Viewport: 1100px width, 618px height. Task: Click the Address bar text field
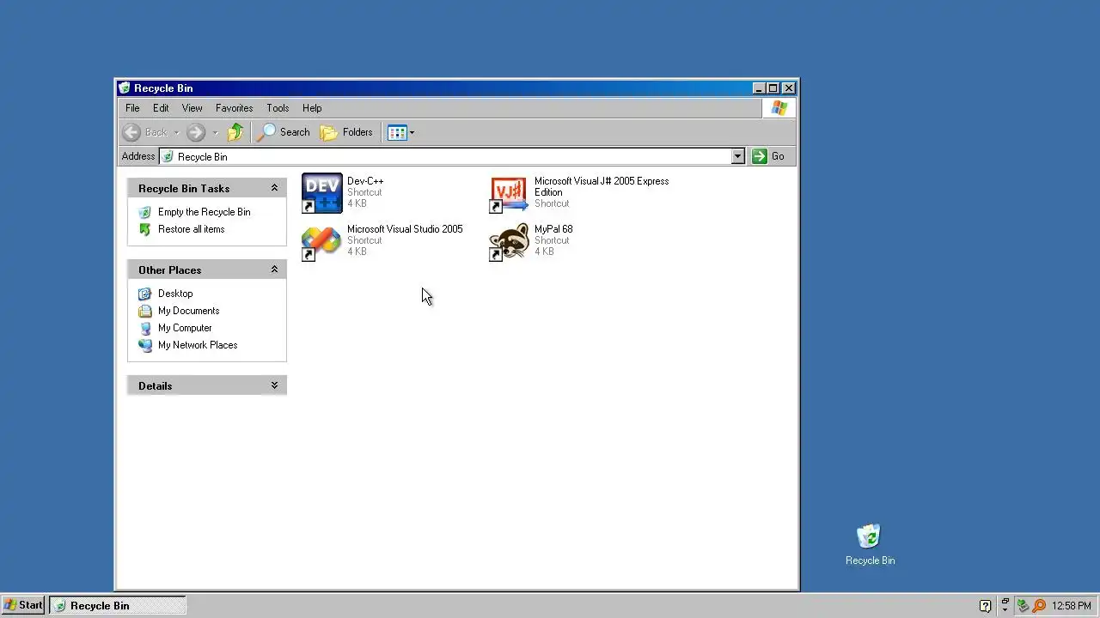pos(446,156)
